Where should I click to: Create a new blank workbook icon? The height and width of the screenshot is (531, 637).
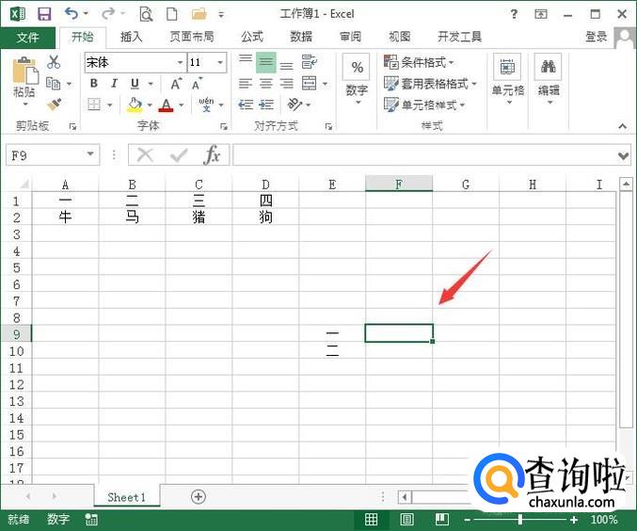(172, 14)
